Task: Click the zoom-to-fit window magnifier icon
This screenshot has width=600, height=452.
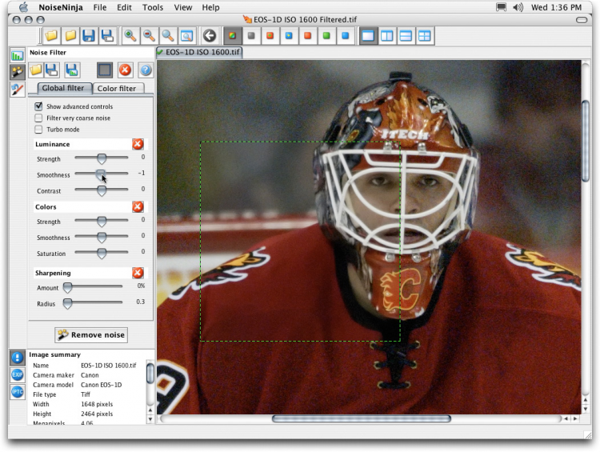Action: [186, 36]
